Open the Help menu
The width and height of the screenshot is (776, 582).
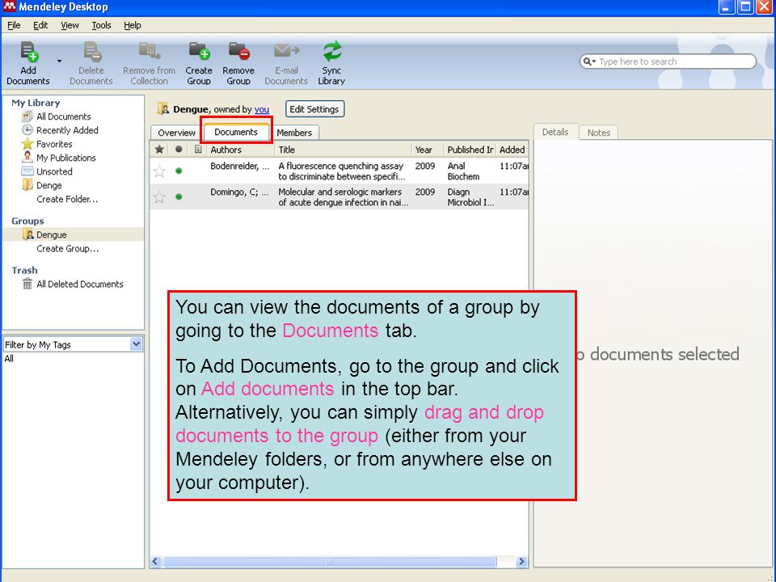[132, 25]
